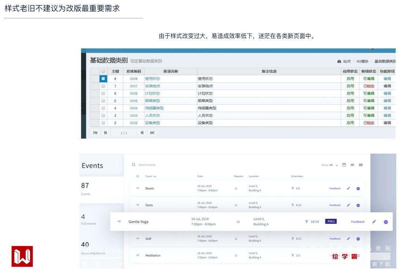Screen dimensions: 402x275
Task: Remove the Darts event via minus icon
Action: [358, 205]
